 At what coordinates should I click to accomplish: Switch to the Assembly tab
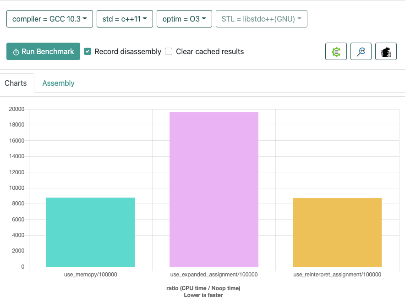(58, 83)
